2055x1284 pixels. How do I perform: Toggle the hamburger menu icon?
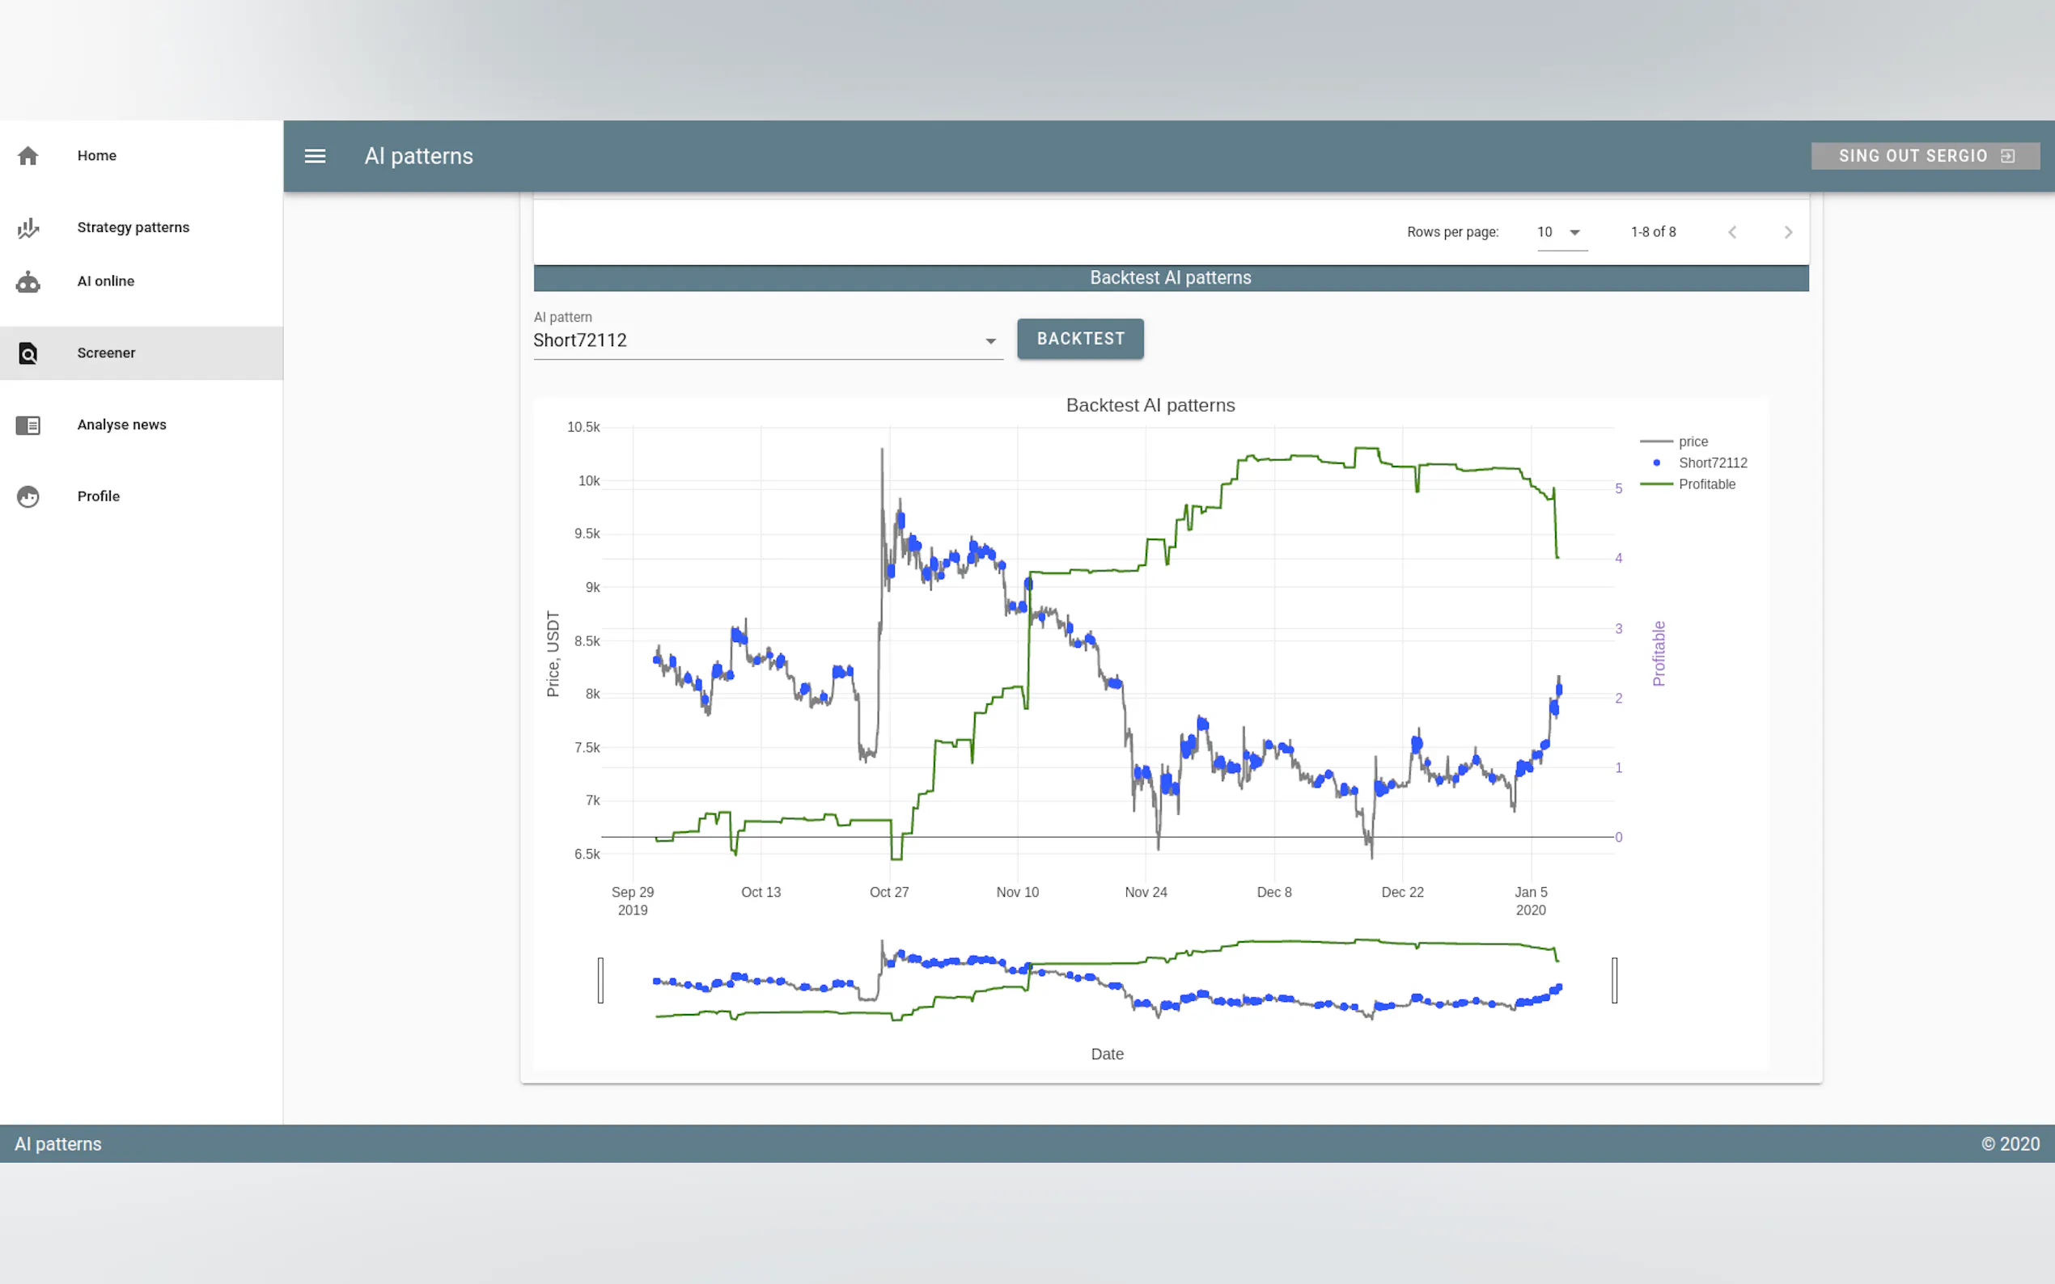tap(316, 156)
